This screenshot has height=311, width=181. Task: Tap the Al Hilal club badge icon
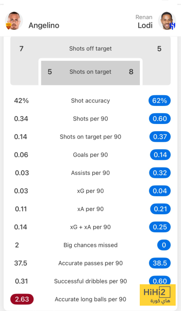click(173, 26)
